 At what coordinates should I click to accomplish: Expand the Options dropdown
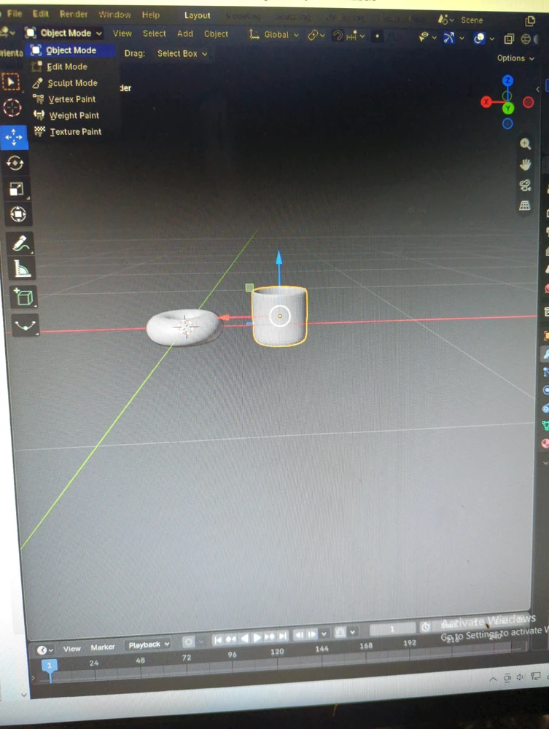point(515,58)
